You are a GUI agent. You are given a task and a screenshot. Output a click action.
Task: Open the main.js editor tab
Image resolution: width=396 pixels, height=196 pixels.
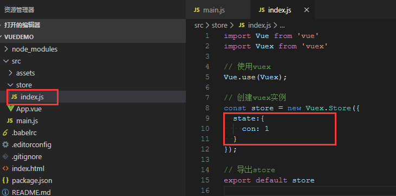point(218,10)
